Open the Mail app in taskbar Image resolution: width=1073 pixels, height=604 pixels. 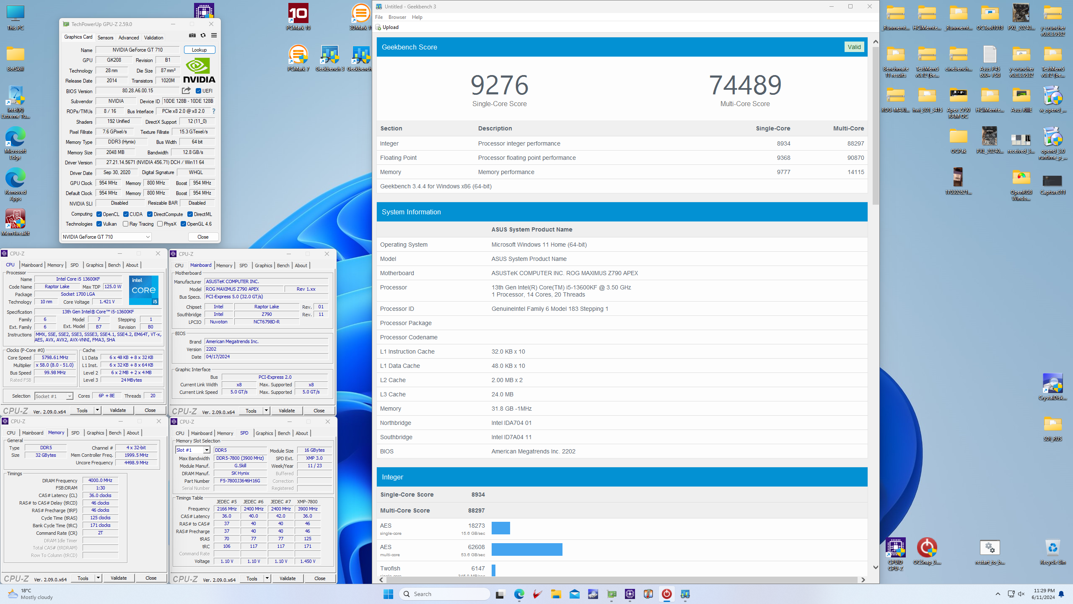click(x=575, y=594)
